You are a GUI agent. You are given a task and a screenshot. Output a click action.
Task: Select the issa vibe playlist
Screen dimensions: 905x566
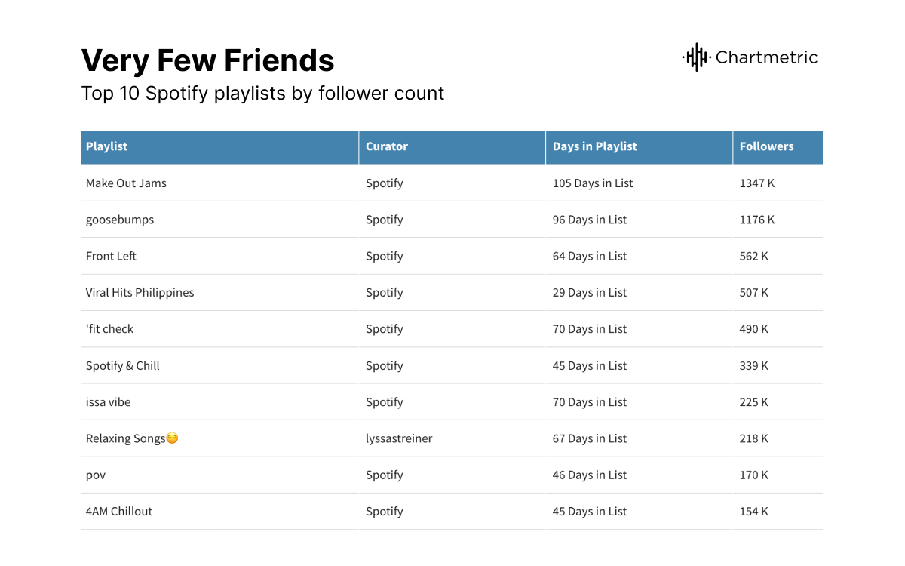click(108, 402)
